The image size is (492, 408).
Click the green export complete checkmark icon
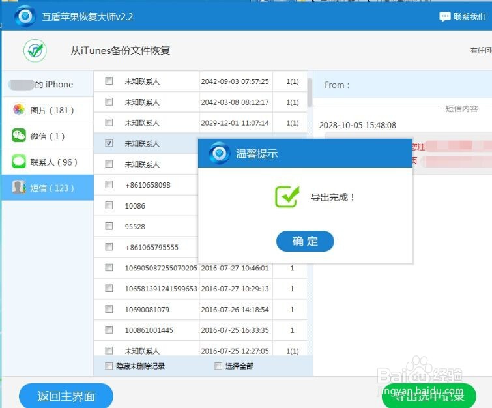pyautogui.click(x=287, y=197)
